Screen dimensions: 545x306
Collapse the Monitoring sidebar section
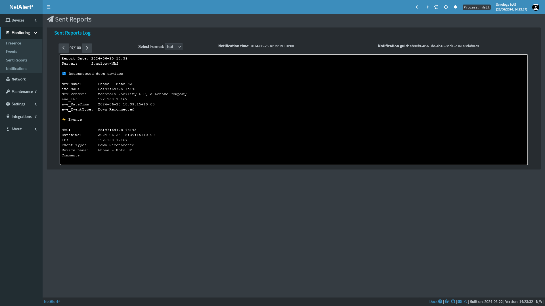21,33
